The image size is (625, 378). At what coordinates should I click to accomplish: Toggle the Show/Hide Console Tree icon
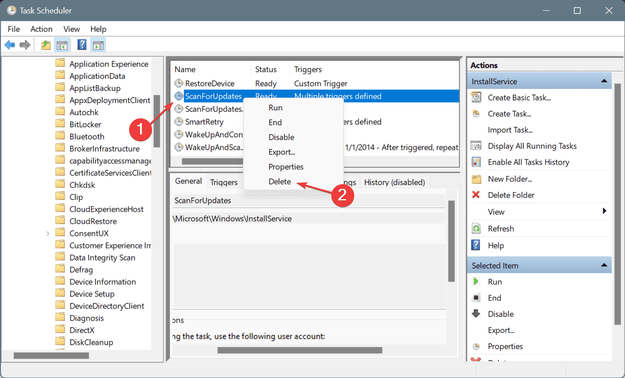[61, 45]
